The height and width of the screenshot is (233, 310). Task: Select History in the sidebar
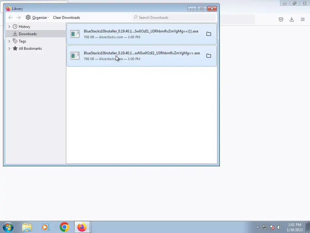click(x=24, y=27)
